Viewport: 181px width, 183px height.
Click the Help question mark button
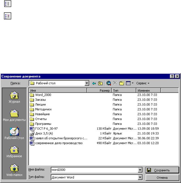(172, 76)
